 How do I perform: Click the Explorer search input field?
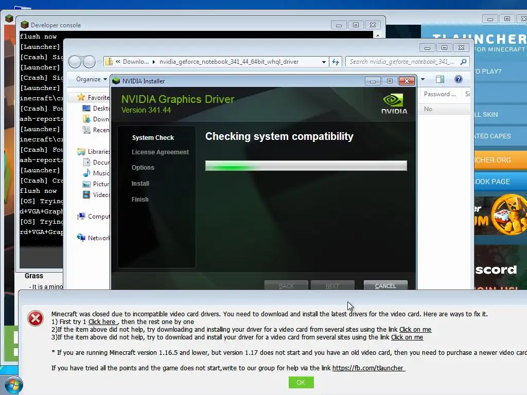pyautogui.click(x=402, y=62)
